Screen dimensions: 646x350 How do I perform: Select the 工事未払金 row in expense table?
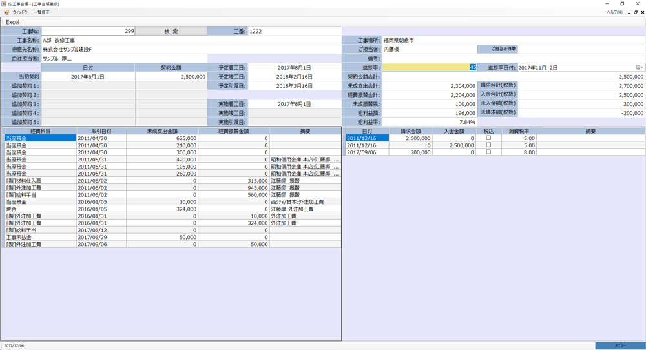[38, 237]
